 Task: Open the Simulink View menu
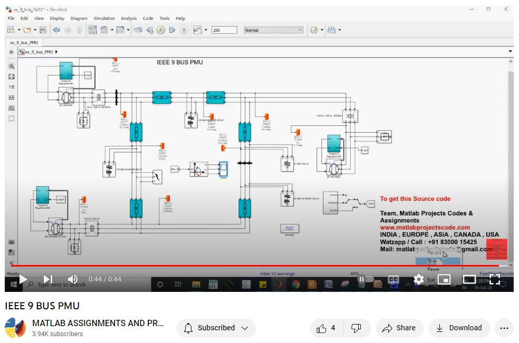pyautogui.click(x=39, y=18)
